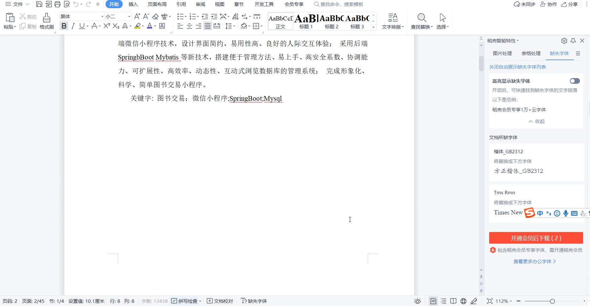Click the 分享 share button

[x=570, y=4]
